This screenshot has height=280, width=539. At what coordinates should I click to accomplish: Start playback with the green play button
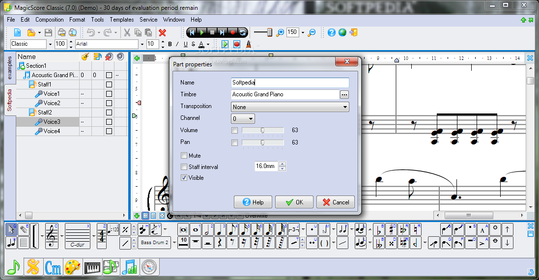(202, 32)
